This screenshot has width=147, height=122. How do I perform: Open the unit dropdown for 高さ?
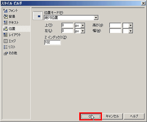[x=130, y=25]
